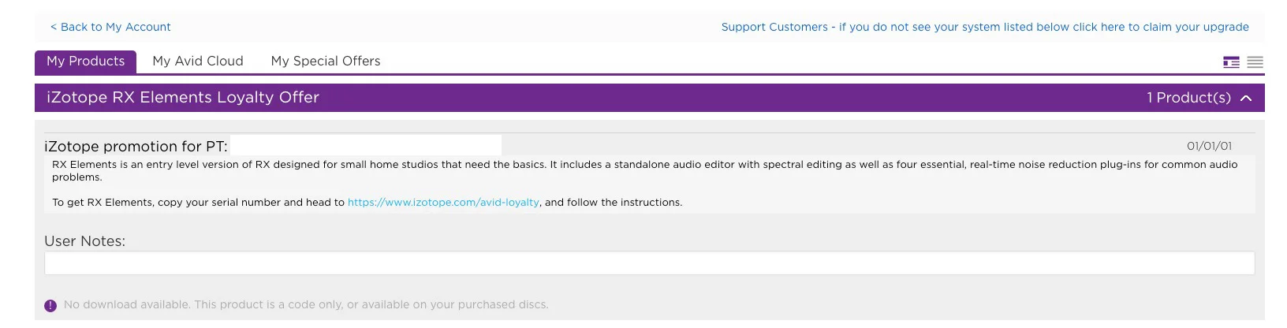Click the Support Customers claim upgrade link
Viewport: 1287px width, 328px height.
(985, 27)
